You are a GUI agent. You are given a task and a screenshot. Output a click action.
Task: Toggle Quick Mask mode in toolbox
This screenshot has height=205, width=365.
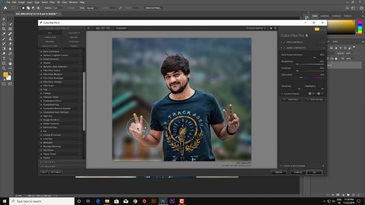coord(4,84)
